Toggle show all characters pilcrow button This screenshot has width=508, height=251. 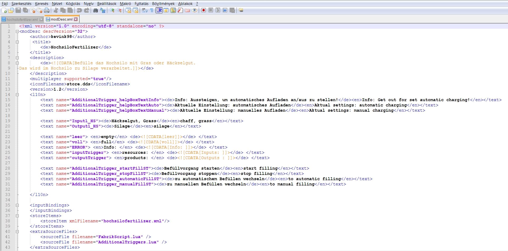point(152,10)
